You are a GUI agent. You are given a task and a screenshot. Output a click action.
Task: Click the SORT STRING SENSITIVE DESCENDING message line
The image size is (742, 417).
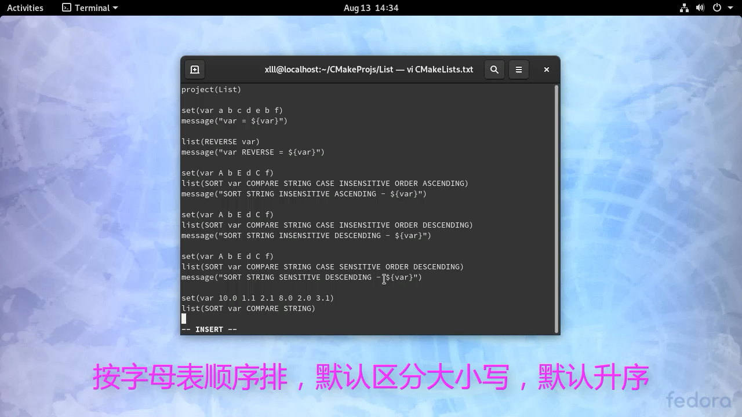[x=301, y=277]
